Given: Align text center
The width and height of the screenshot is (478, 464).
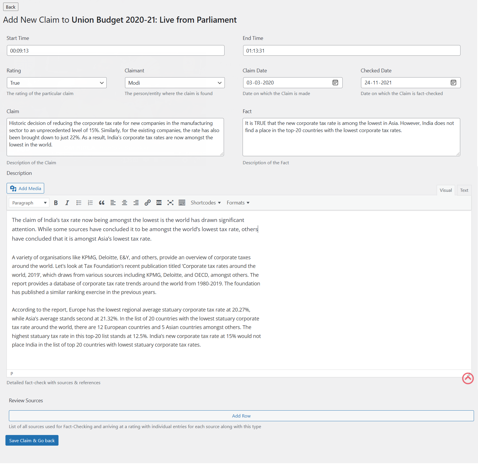Looking at the screenshot, I should pos(124,203).
